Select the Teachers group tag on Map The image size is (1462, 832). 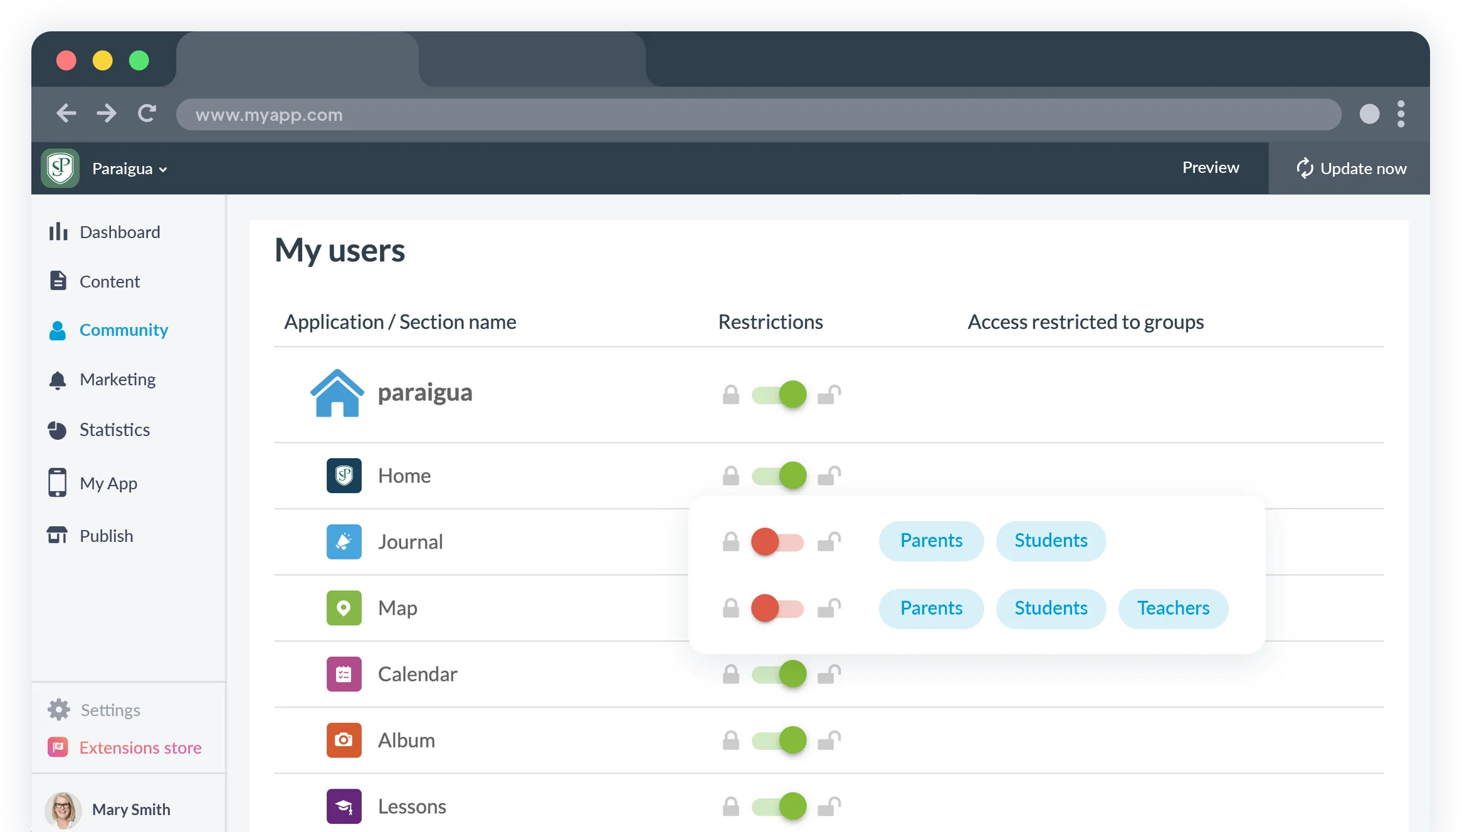point(1173,608)
